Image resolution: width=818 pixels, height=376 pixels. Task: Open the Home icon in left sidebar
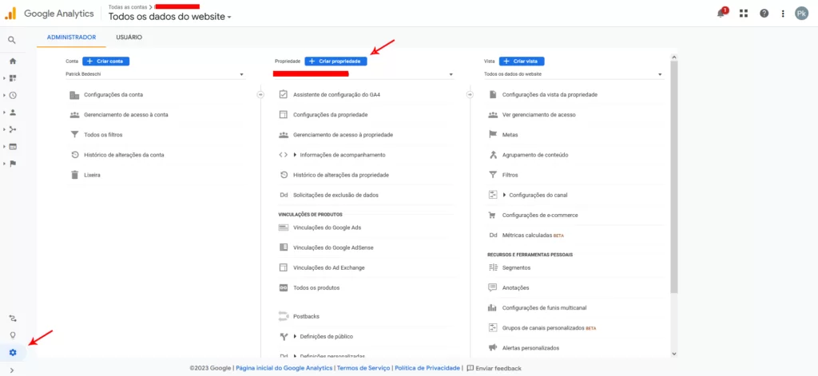[x=13, y=61]
